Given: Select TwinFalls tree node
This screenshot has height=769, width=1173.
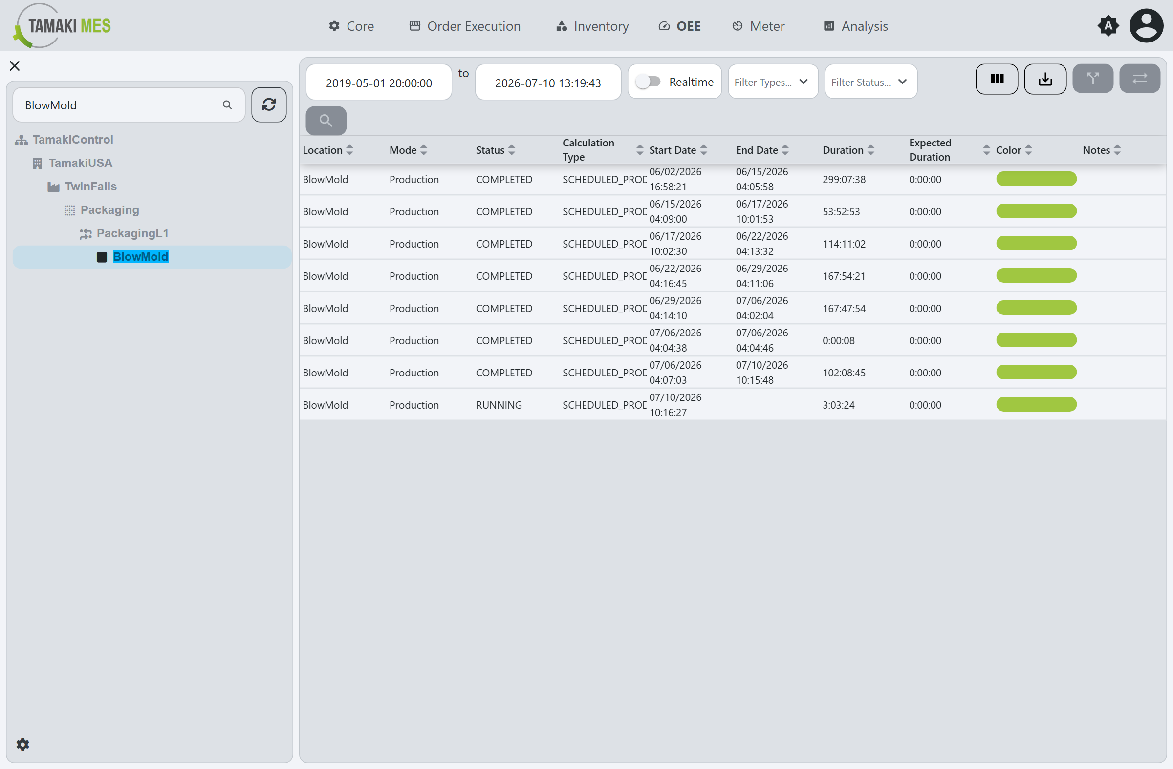Looking at the screenshot, I should pyautogui.click(x=91, y=186).
